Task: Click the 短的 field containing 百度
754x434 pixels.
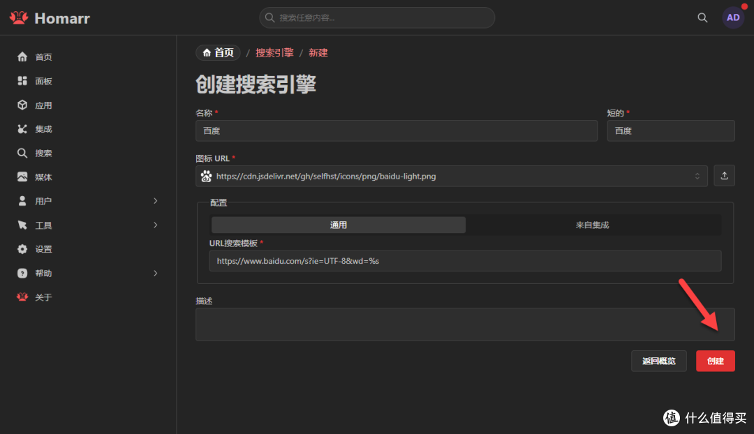Action: 671,130
